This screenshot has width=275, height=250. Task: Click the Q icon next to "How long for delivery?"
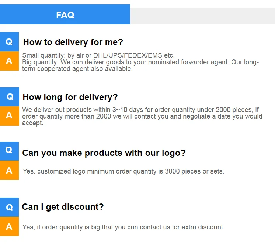(10, 97)
